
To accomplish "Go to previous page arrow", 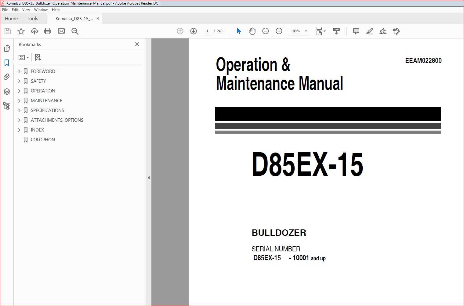I will coord(180,31).
